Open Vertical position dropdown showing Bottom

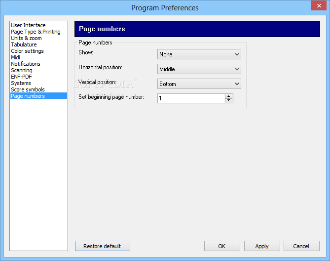199,84
